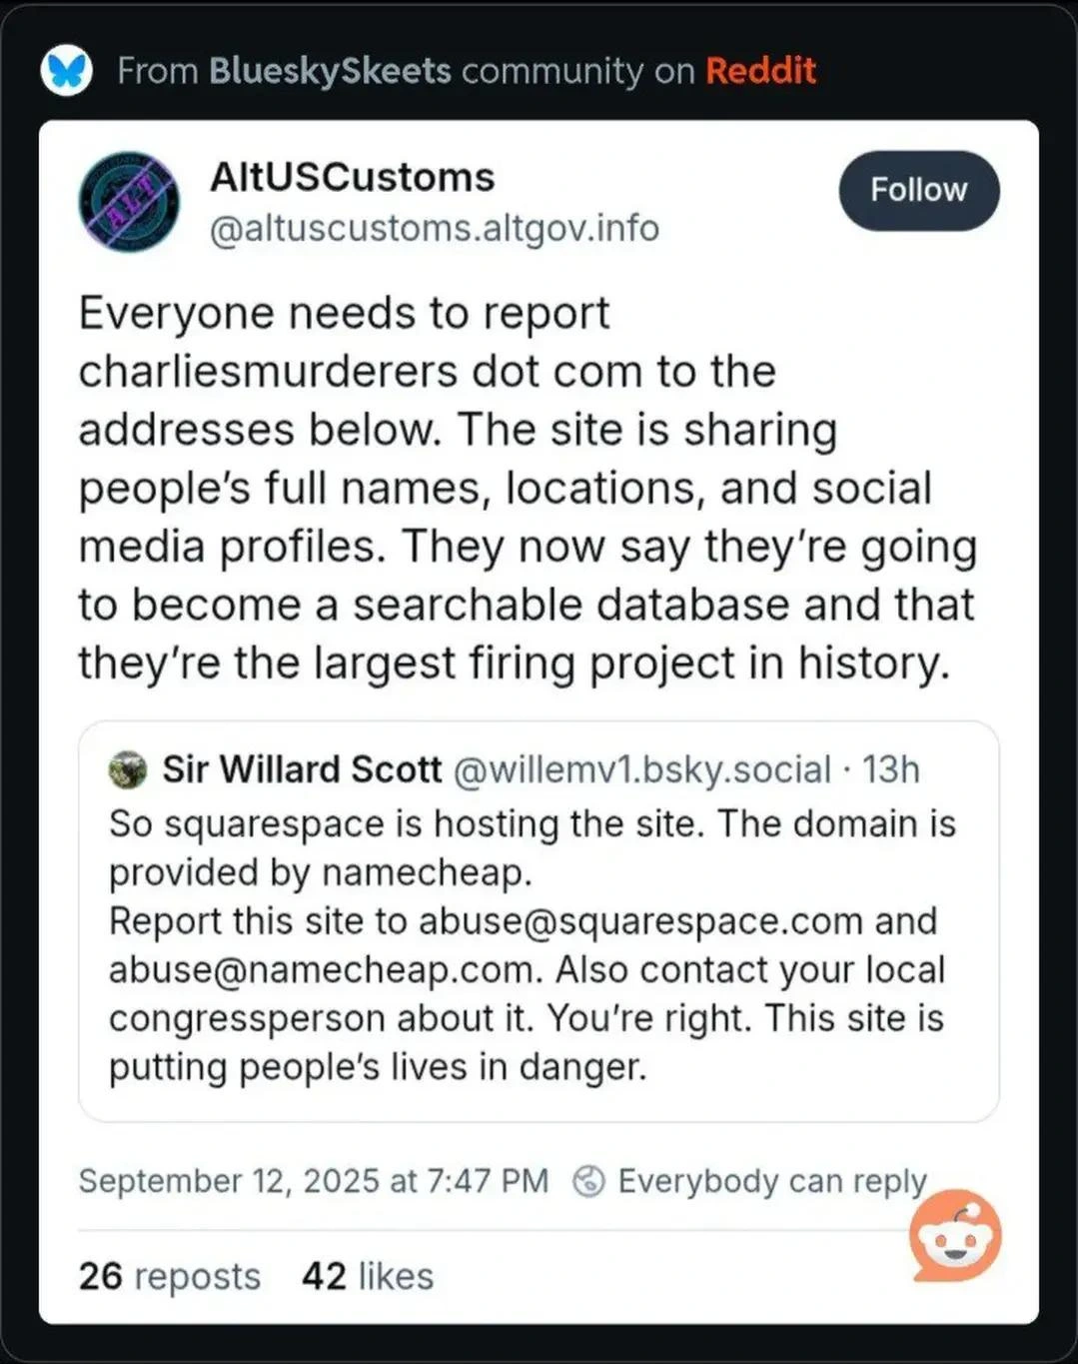Click the '26 reposts' link
This screenshot has height=1364, width=1078.
169,1275
